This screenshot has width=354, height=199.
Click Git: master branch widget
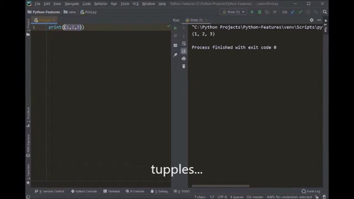click(x=255, y=197)
